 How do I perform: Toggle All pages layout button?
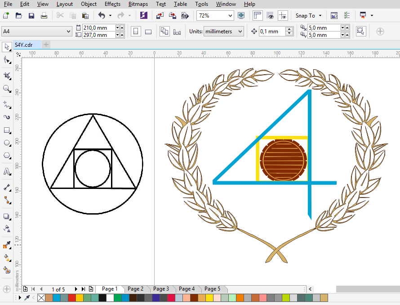pos(164,31)
